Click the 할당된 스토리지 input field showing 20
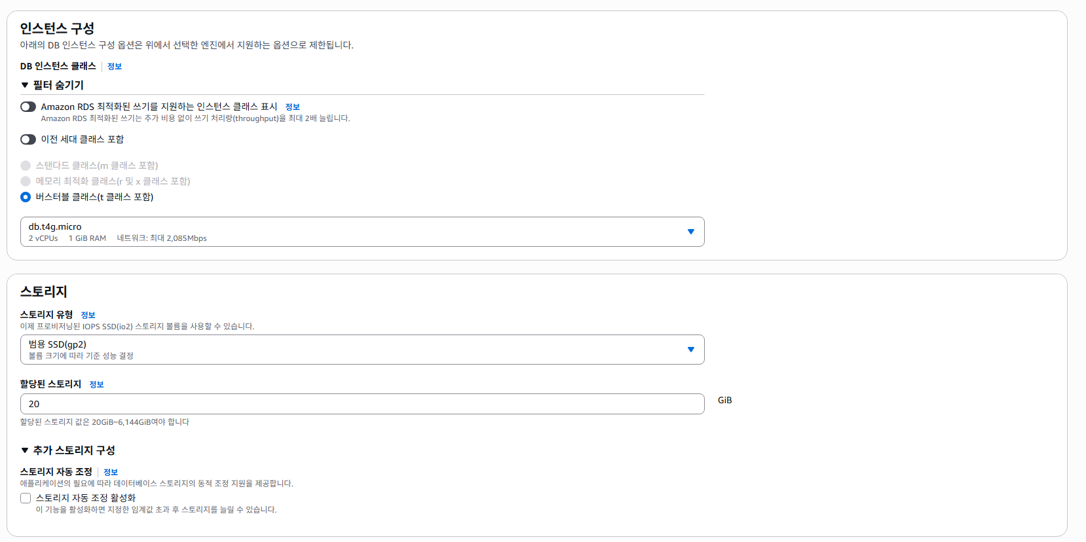1086x542 pixels. pos(362,404)
